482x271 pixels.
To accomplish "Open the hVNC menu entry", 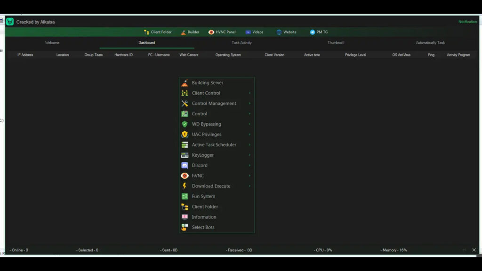I will tap(217, 176).
